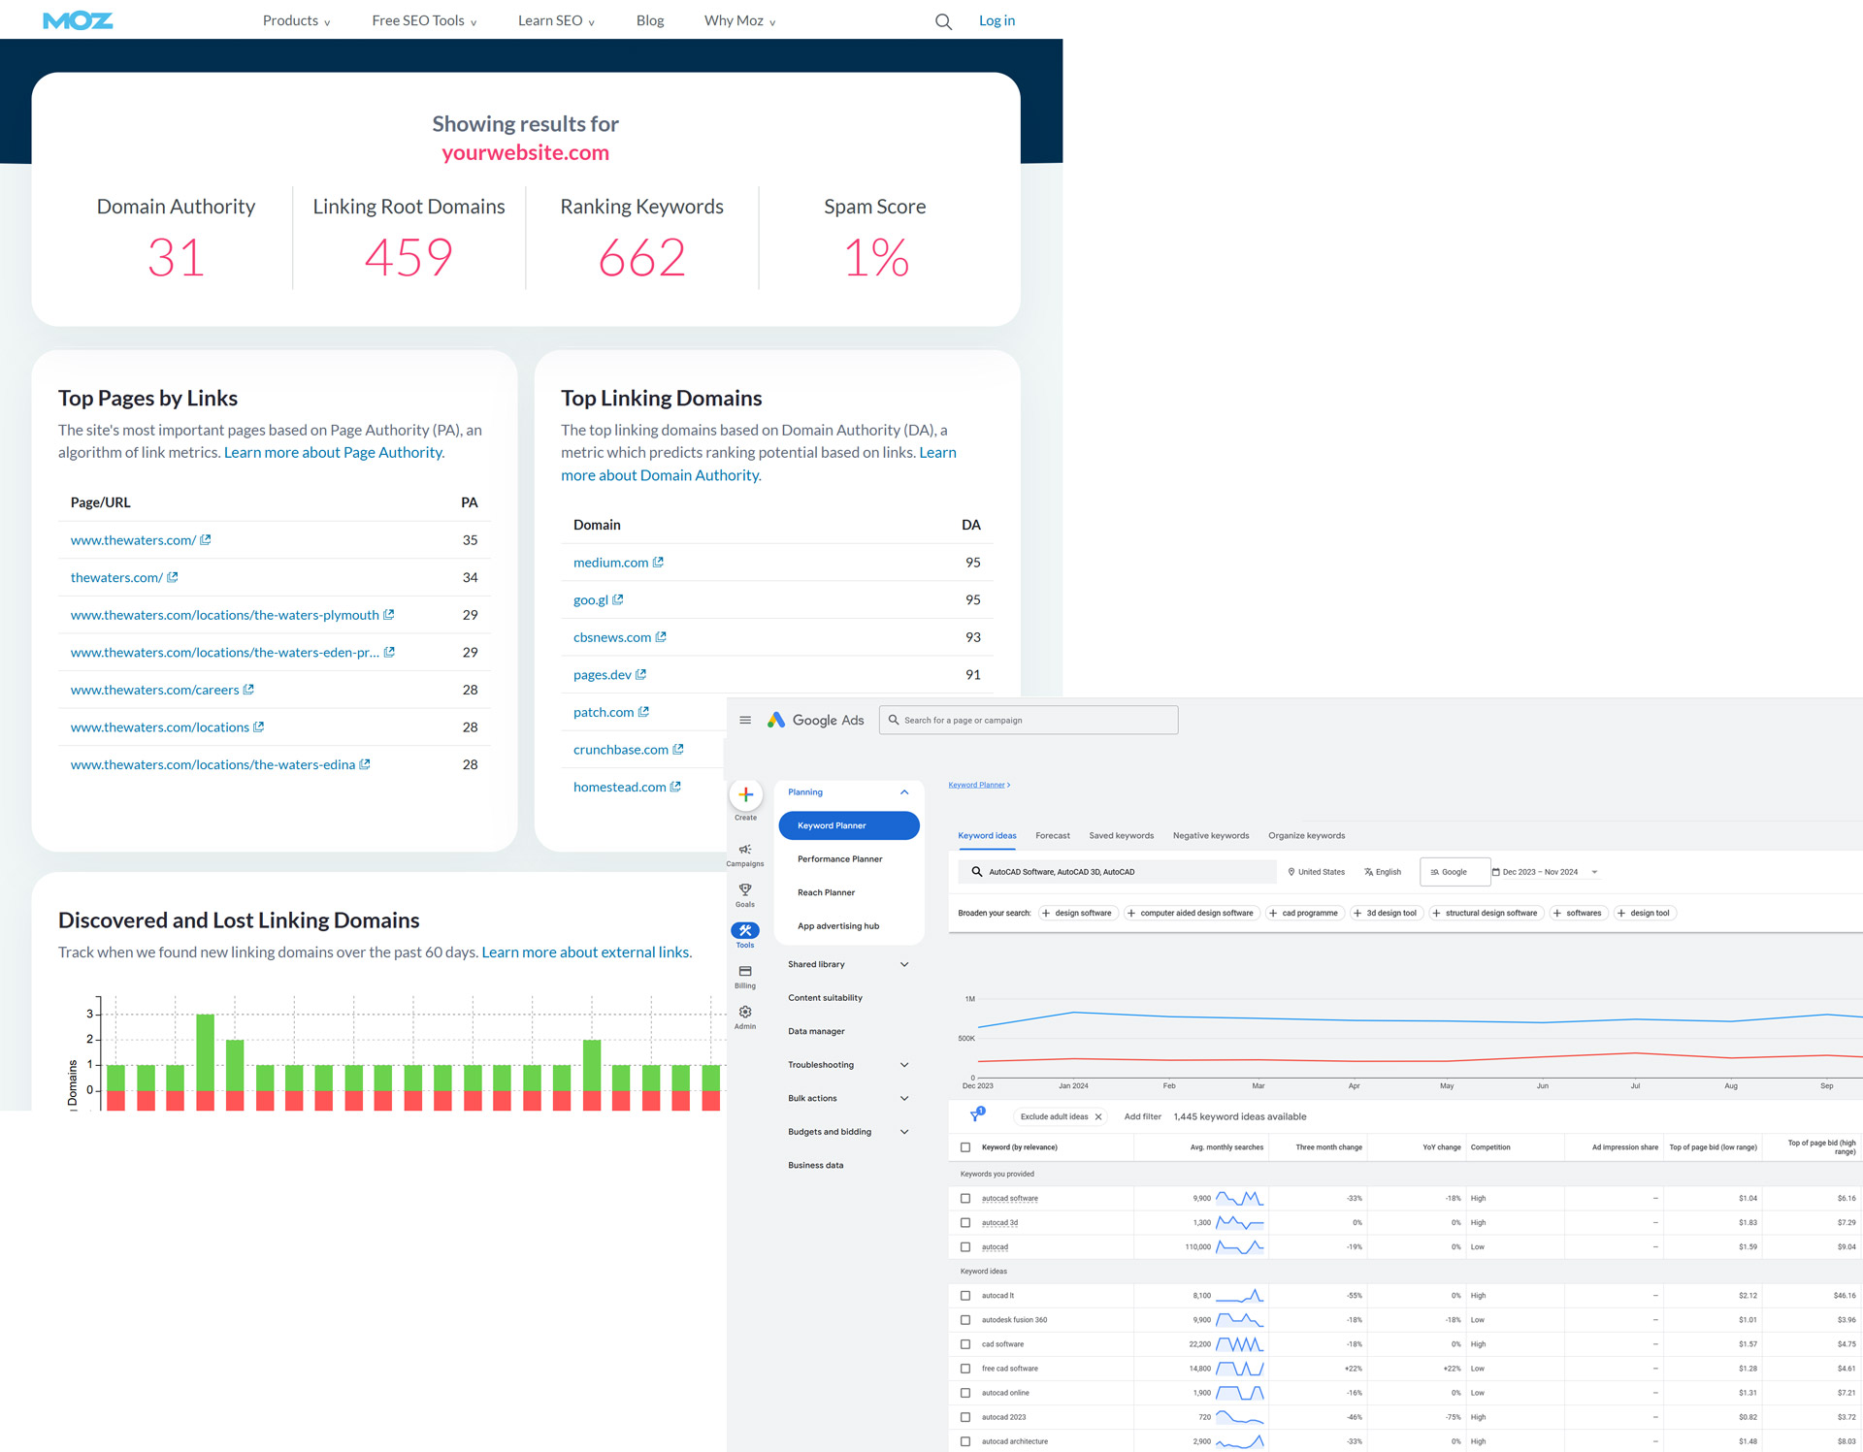Click external link icon beside thewaters.com/
The width and height of the screenshot is (1863, 1452).
coord(173,577)
